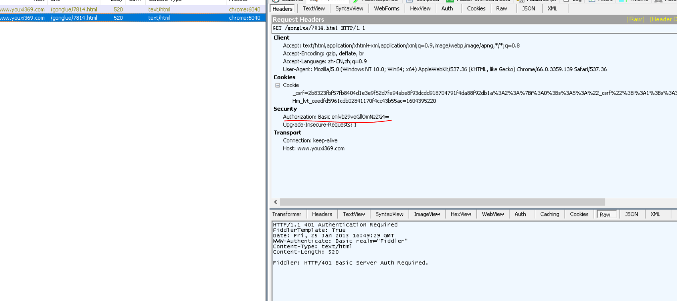Select the _csrf cookie value line

click(485, 93)
